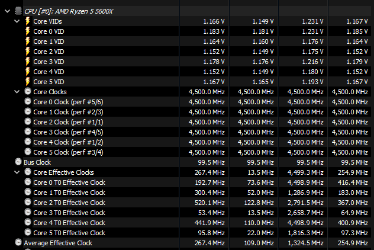
Task: Select Core 2 T0 Effective Clock label
Action: point(69,202)
